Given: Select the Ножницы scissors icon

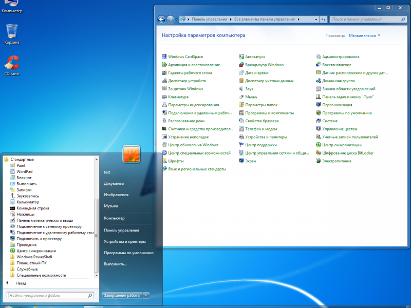Looking at the screenshot, I should click(12, 214).
